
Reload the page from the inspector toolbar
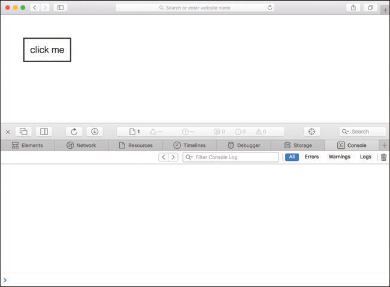74,132
